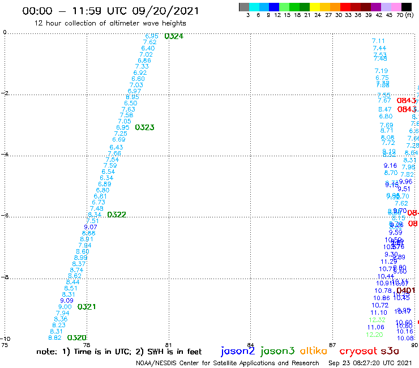Click the cyan swatch in the legend
Viewport: 419px width, 368px height.
point(254,7)
